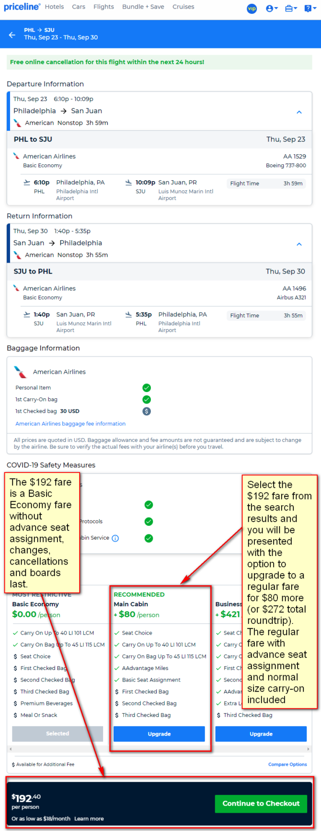This screenshot has height=831, width=321.
Task: Open the My Trips briefcase menu
Action: coord(291,9)
